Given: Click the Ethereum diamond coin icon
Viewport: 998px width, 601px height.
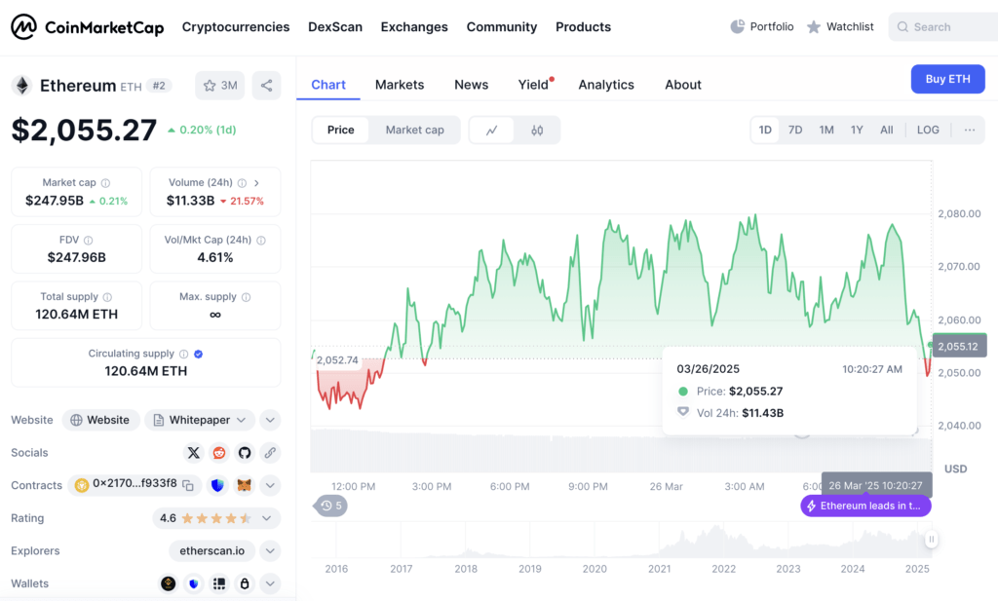Looking at the screenshot, I should click(22, 85).
